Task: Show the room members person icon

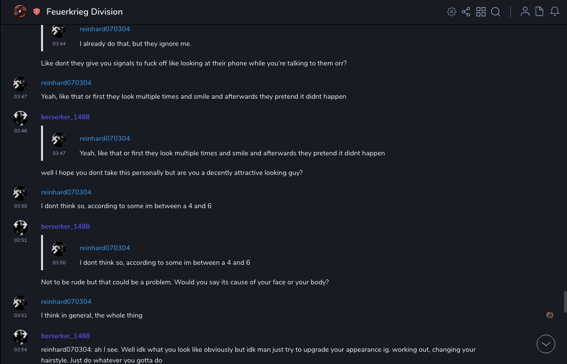Action: pyautogui.click(x=525, y=12)
